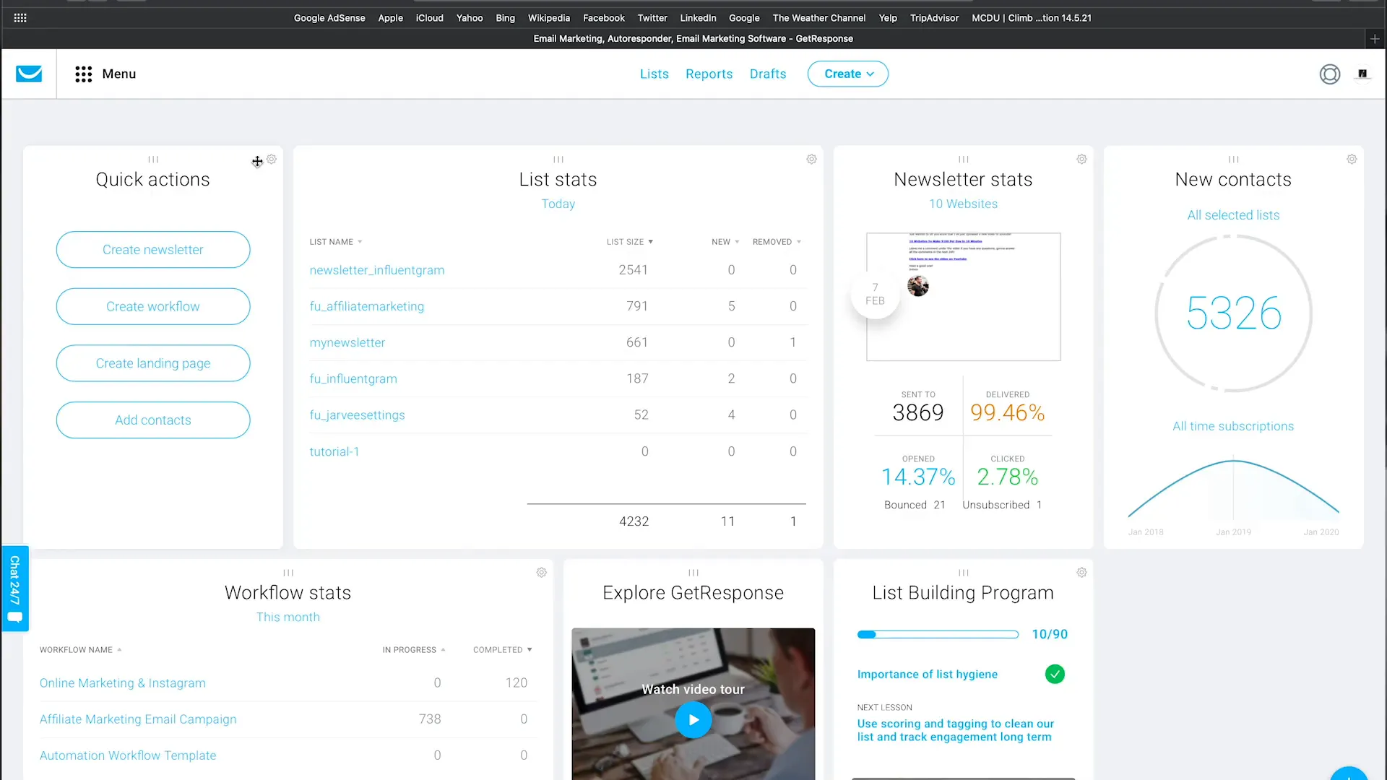This screenshot has height=780, width=1387.
Task: Click the settings gear on List stats
Action: click(x=812, y=159)
